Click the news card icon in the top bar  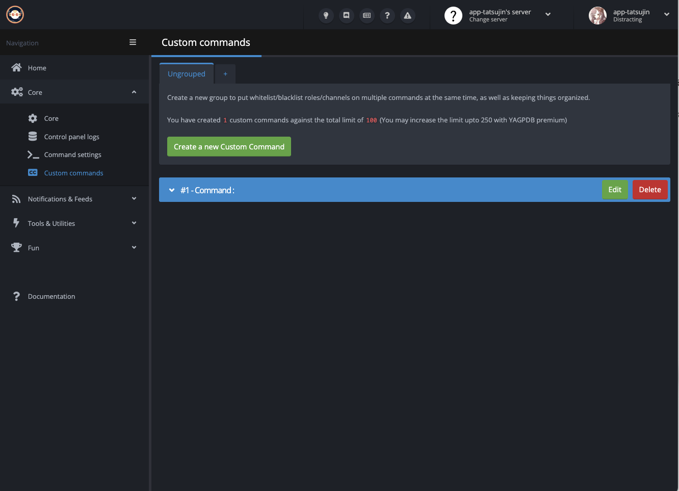coord(367,15)
